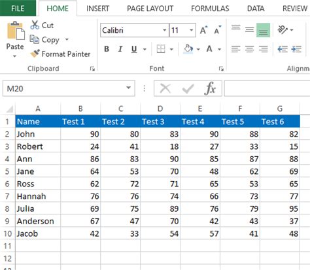310x270 pixels.
Task: Select row 10 header
Action: point(7,233)
